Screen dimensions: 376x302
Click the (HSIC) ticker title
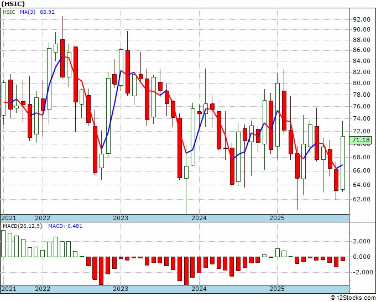click(x=13, y=4)
